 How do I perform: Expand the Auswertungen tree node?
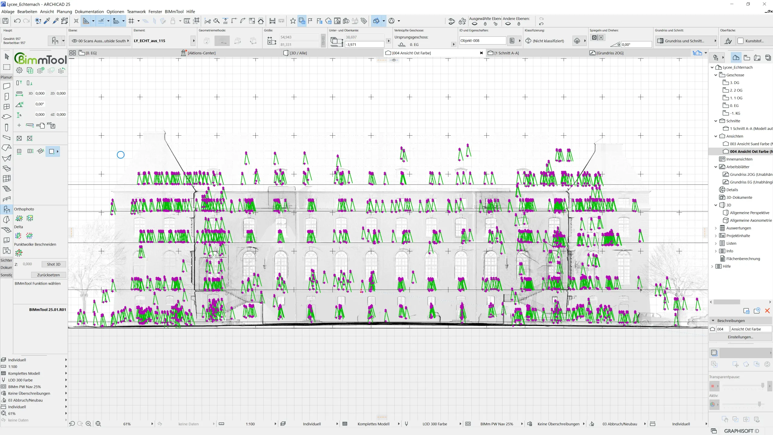[716, 228]
